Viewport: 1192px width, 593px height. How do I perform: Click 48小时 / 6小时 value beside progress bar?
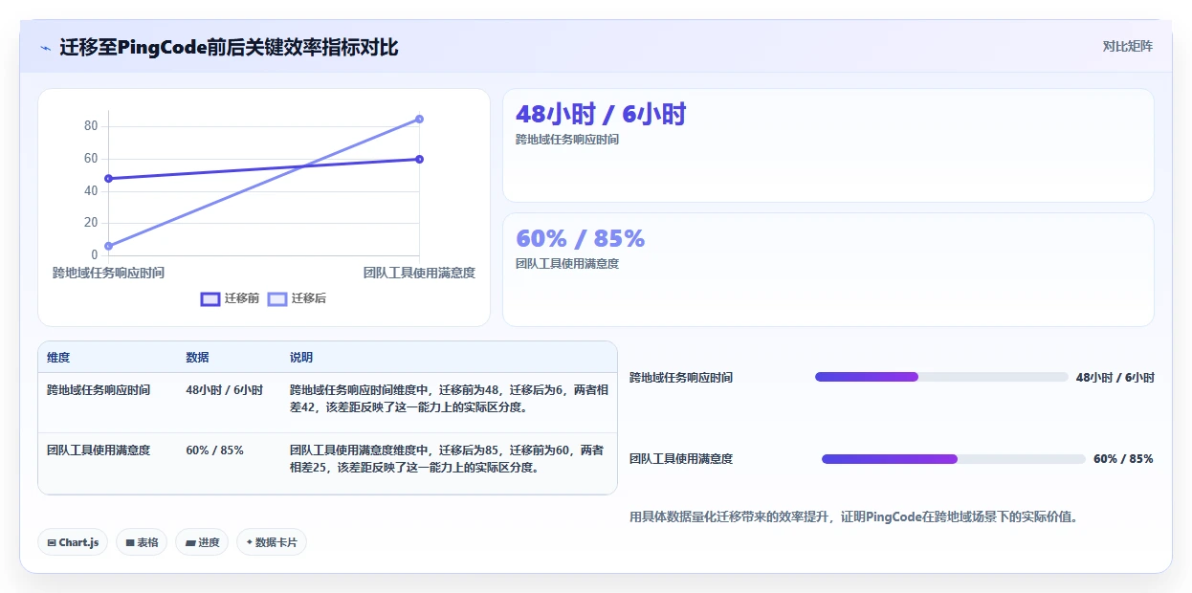(1115, 378)
